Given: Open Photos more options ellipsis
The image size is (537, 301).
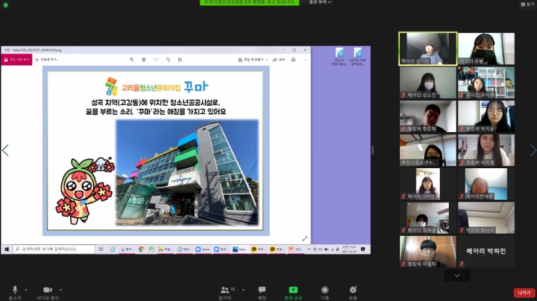Looking at the screenshot, I should pos(305,60).
